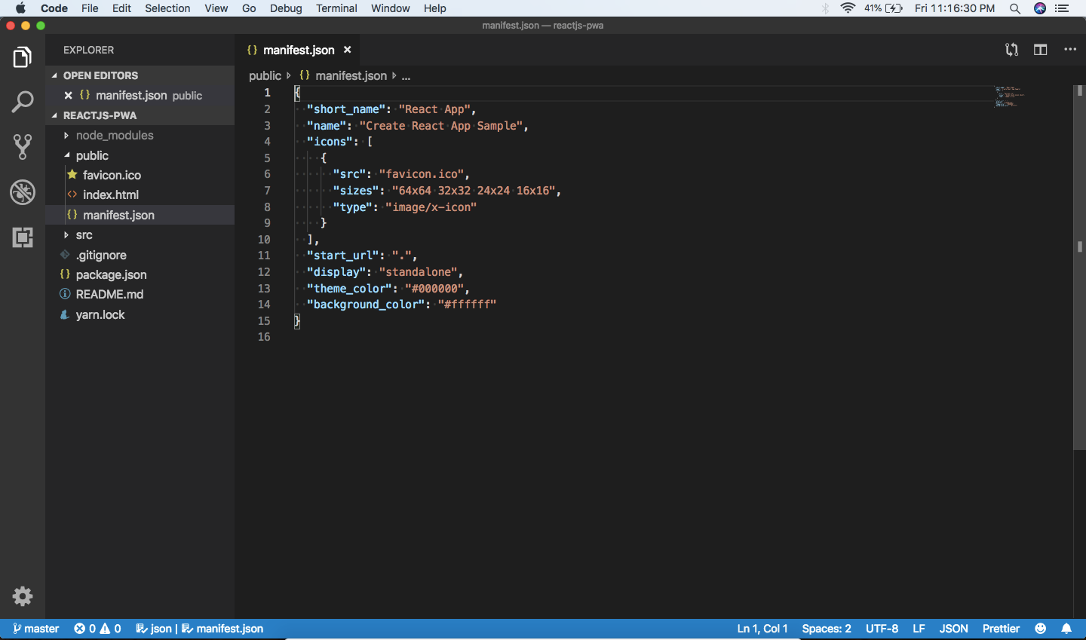This screenshot has width=1086, height=640.
Task: Open the Search icon in the Activity Bar
Action: [23, 102]
